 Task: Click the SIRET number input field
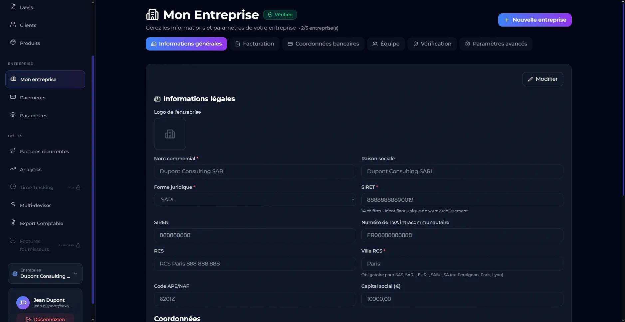[462, 200]
